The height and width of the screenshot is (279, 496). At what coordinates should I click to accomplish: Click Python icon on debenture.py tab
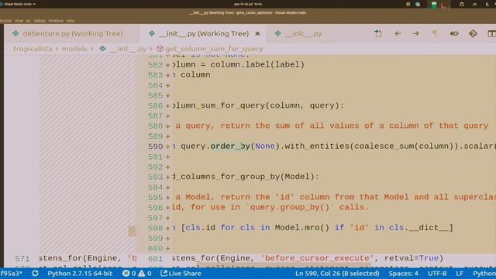15,33
